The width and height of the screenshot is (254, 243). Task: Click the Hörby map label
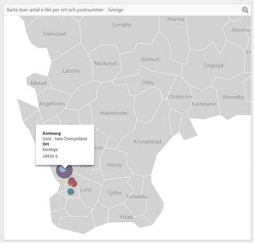coord(114,165)
